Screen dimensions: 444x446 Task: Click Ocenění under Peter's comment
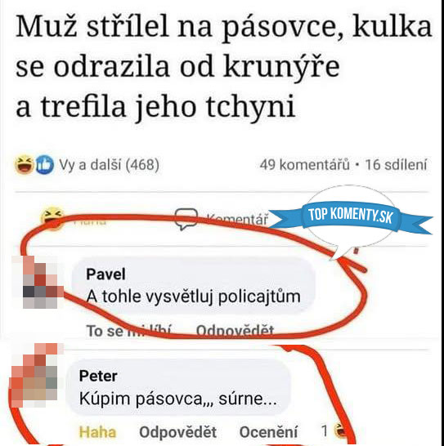[268, 432]
